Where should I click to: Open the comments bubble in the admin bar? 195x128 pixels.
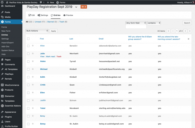click(42, 2)
